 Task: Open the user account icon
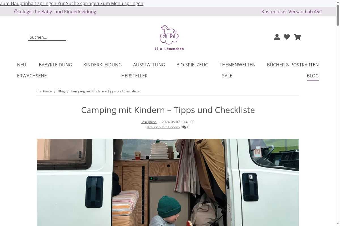tap(277, 37)
